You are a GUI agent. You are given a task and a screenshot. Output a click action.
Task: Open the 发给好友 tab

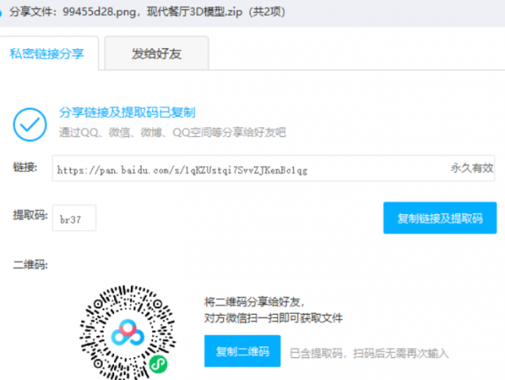(156, 54)
